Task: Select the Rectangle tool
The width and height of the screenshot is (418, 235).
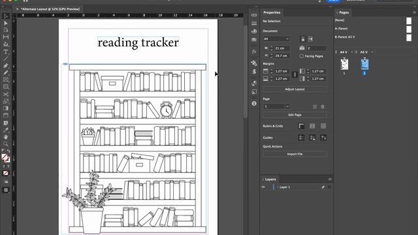Action: click(6, 87)
